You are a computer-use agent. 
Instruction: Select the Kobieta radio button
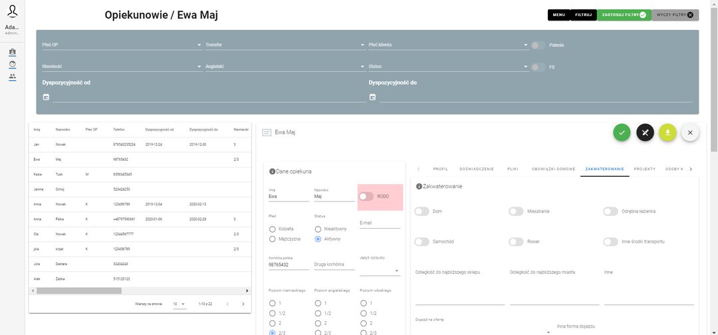pyautogui.click(x=273, y=229)
